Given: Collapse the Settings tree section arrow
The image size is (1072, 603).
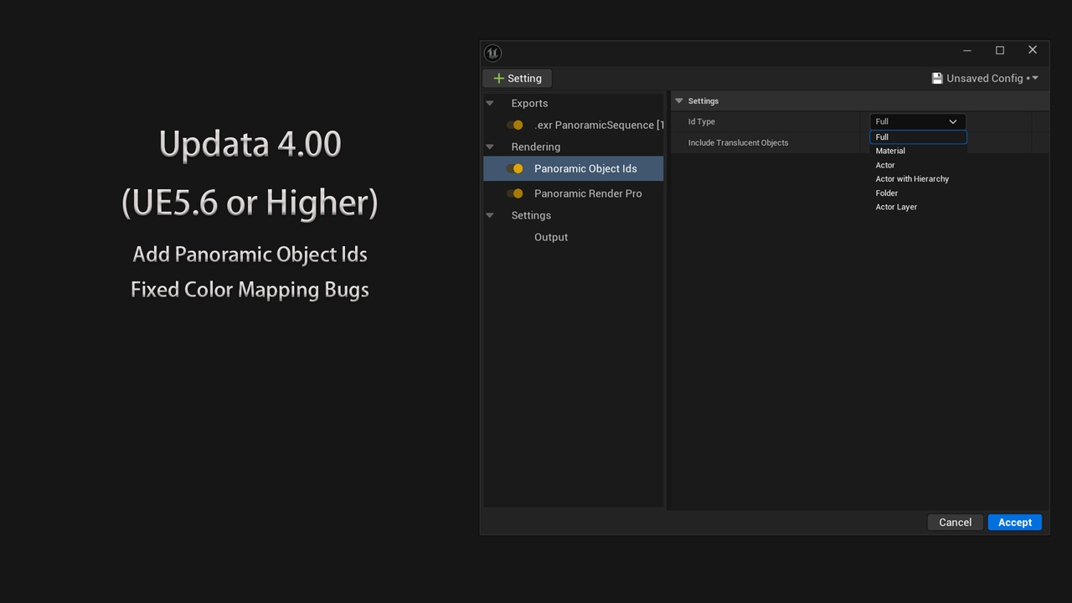Looking at the screenshot, I should pyautogui.click(x=490, y=215).
